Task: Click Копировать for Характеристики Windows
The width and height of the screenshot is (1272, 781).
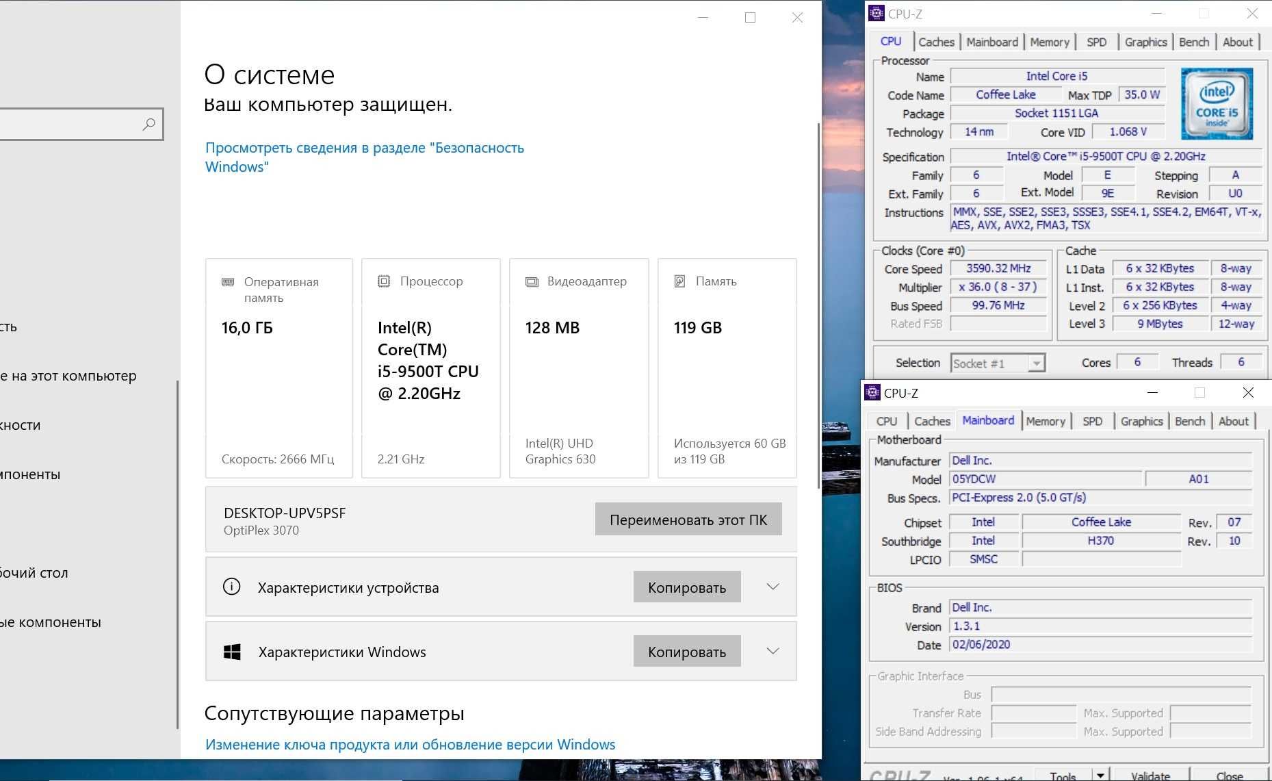Action: pyautogui.click(x=687, y=652)
